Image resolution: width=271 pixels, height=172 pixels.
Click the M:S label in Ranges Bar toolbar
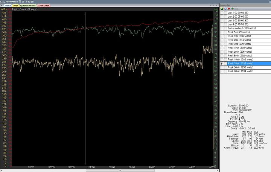pos(236,9)
